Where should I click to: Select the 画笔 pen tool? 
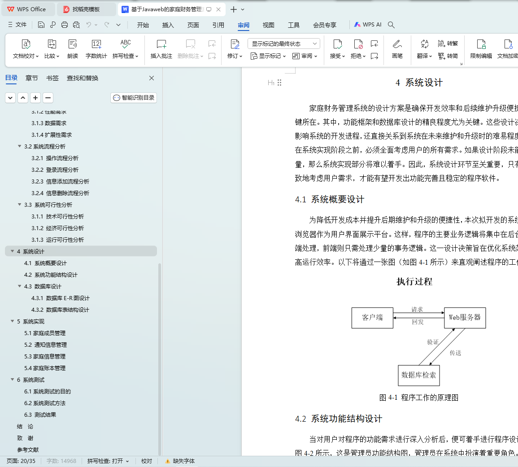[x=397, y=48]
